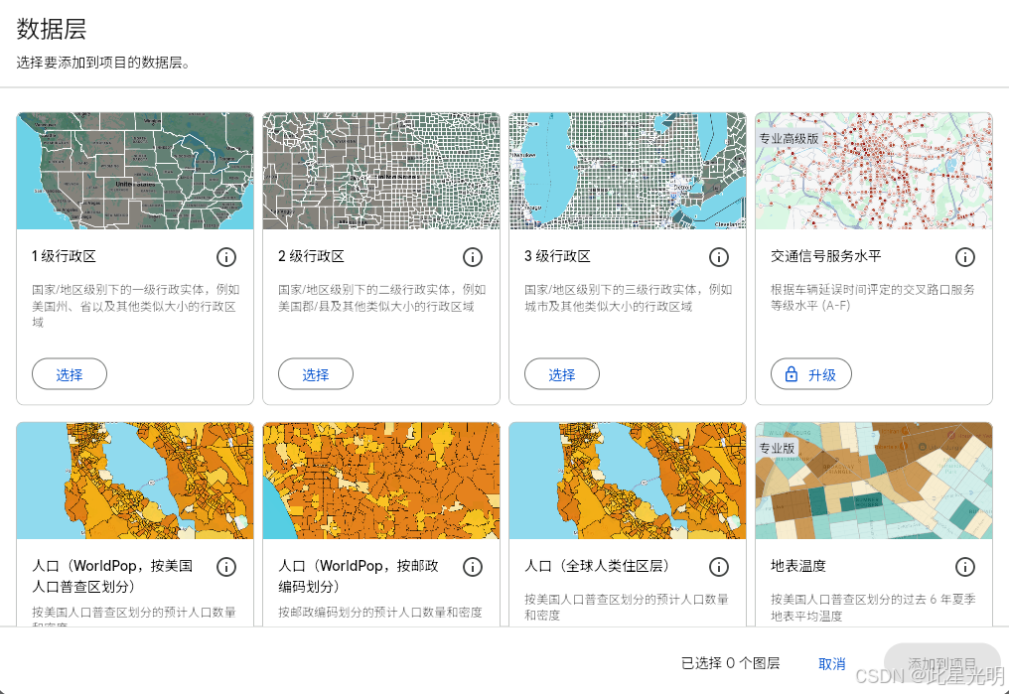The image size is (1009, 694).
Task: Click the 1 级行政区 title
Action: click(x=64, y=256)
